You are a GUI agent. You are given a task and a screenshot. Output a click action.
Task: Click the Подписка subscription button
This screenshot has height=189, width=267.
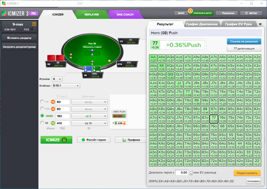coord(227,13)
